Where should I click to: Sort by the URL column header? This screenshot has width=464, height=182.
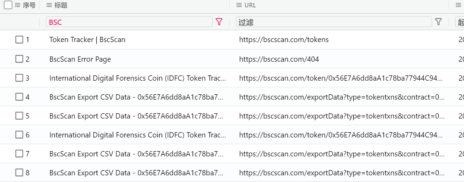pos(250,5)
